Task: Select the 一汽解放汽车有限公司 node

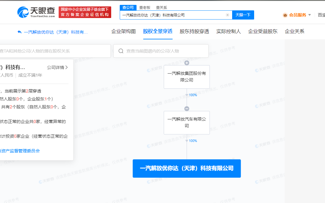Action: click(187, 123)
